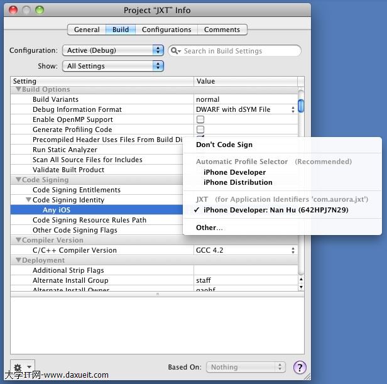Screen dimensions: 387x384
Task: Click the window toolbar toggle pill
Action: pos(300,10)
